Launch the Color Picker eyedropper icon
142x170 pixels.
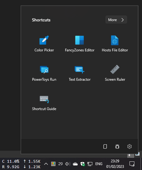coord(44,40)
